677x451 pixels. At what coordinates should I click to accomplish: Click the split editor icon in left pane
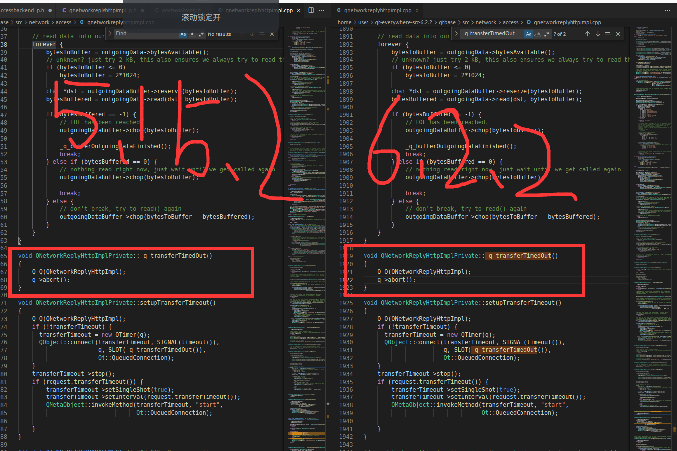[x=311, y=10]
